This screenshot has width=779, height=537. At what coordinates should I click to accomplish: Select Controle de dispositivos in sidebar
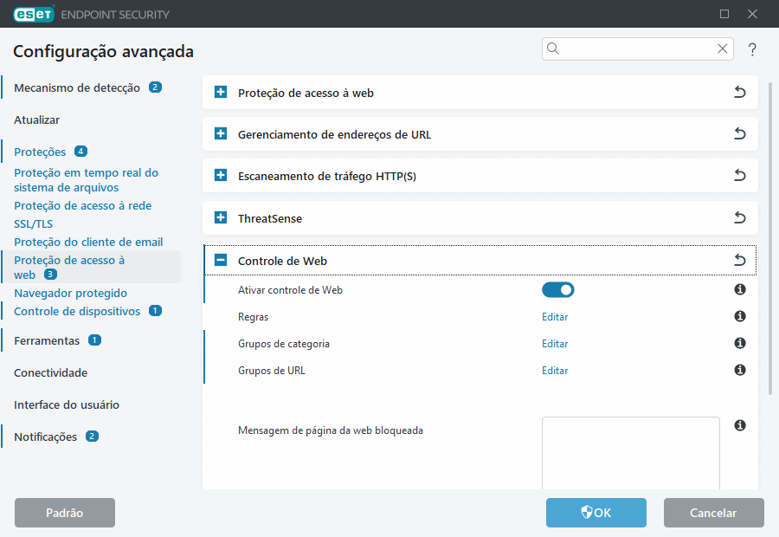click(76, 311)
